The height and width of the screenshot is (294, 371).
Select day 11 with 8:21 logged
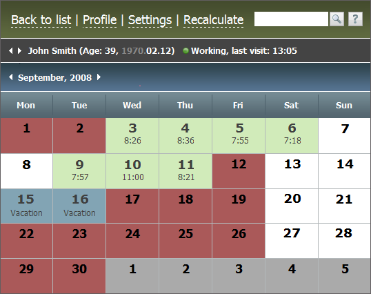coord(186,171)
